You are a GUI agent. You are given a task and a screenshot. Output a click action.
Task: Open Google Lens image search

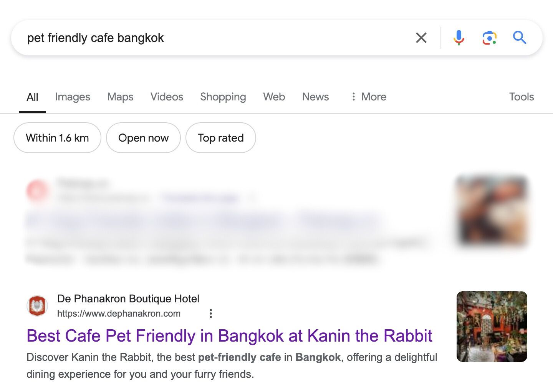tap(488, 37)
